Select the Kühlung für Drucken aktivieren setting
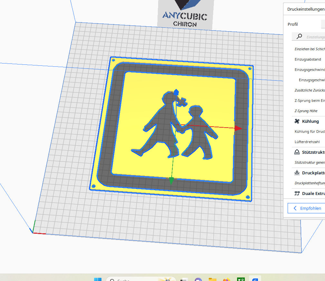325x281 pixels. (310, 131)
